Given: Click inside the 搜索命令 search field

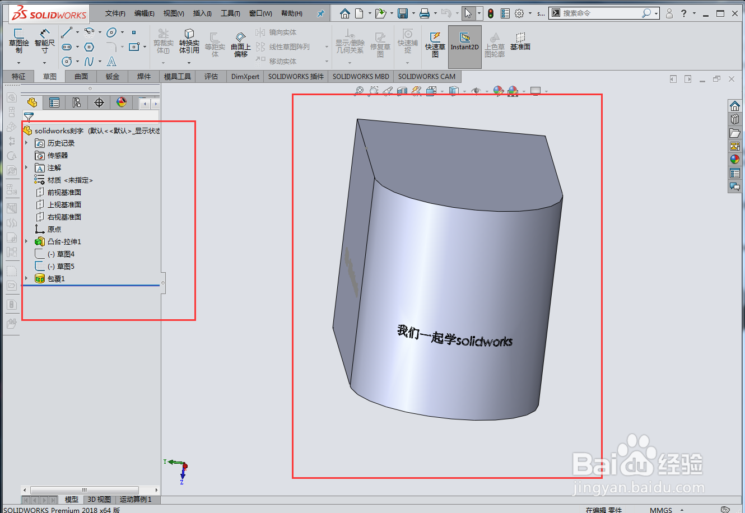Looking at the screenshot, I should pos(600,13).
